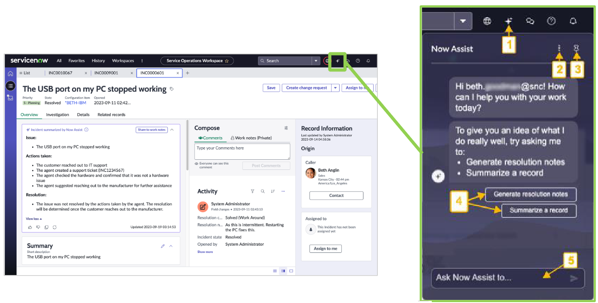Switch to full-width layout icon at bottom
The width and height of the screenshot is (598, 303).
tap(291, 271)
